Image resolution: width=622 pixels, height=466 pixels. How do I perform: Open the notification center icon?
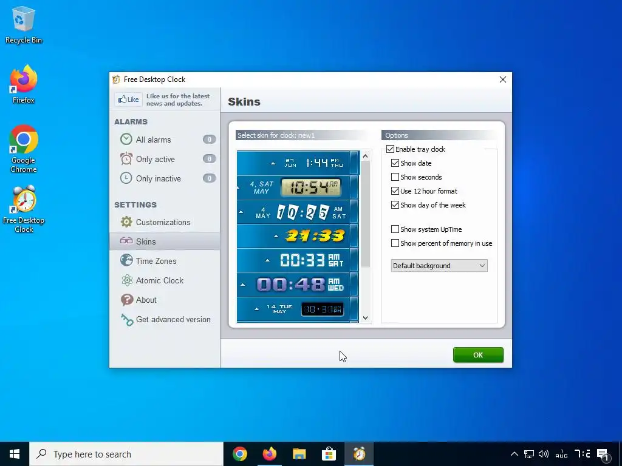tap(603, 455)
